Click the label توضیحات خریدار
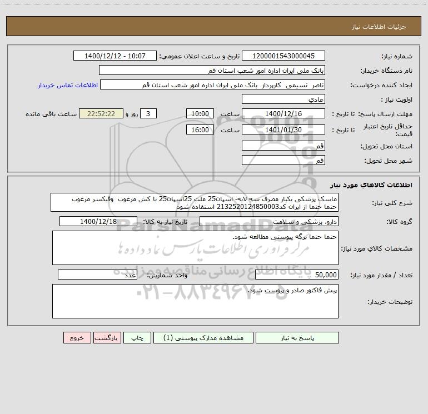The image size is (428, 414). [x=390, y=302]
